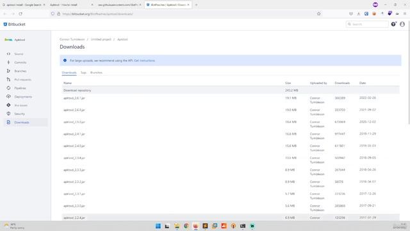410x231 pixels.
Task: Open the user profile avatar menu
Action: (x=402, y=24)
